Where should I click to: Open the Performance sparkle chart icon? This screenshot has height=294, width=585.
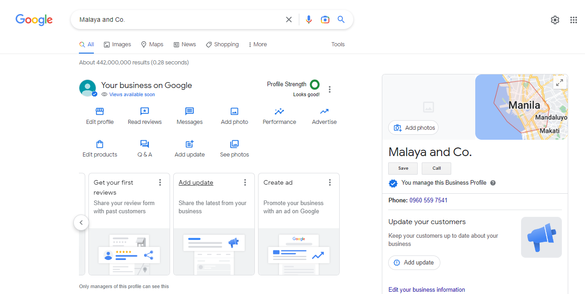[x=279, y=112]
